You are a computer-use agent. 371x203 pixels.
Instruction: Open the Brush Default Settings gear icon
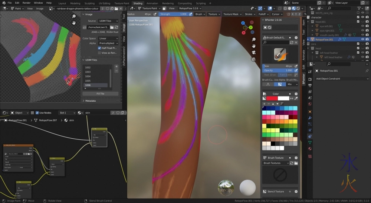(296, 37)
